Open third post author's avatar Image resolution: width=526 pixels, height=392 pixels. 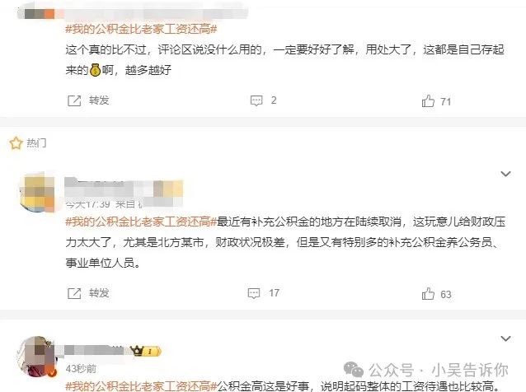36,357
